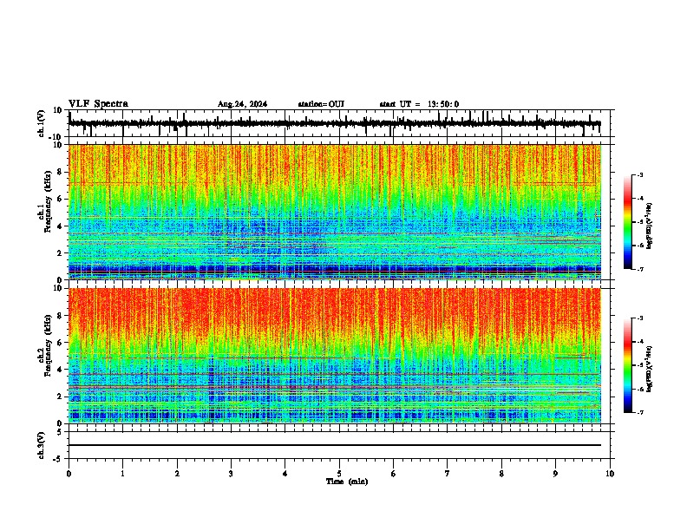The height and width of the screenshot is (531, 687).
Task: Click the ch.1 color scale bar
Action: (627, 222)
